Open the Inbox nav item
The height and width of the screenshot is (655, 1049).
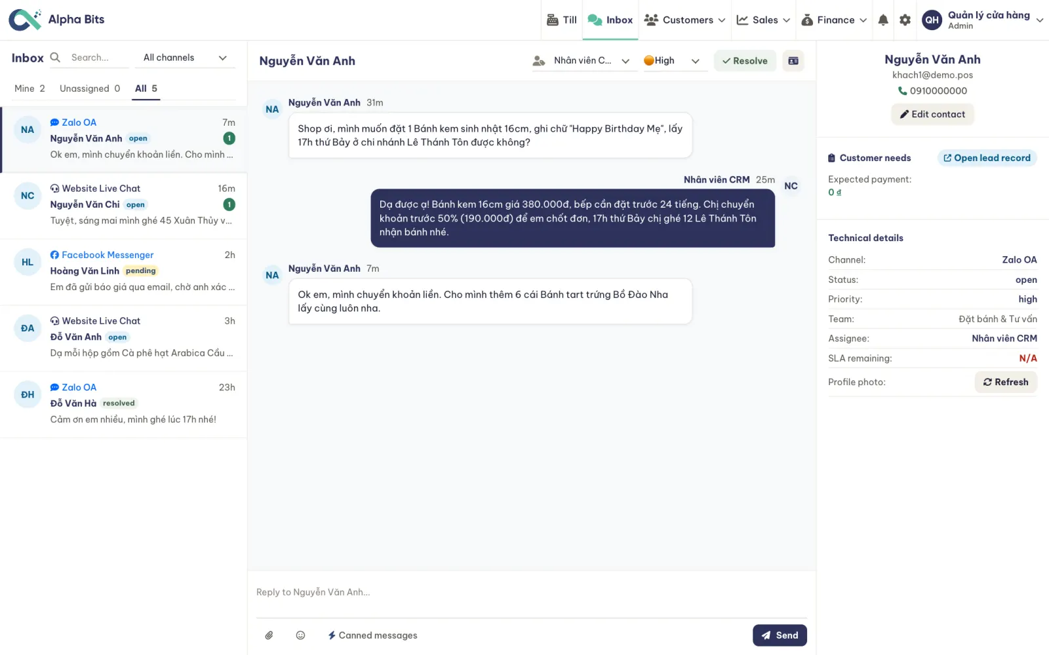(x=610, y=20)
